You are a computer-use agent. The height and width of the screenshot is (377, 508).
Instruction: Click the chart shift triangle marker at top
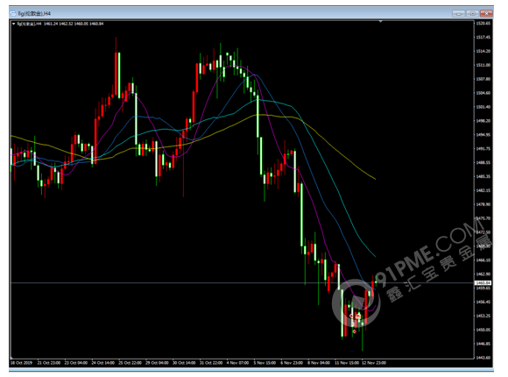point(381,21)
